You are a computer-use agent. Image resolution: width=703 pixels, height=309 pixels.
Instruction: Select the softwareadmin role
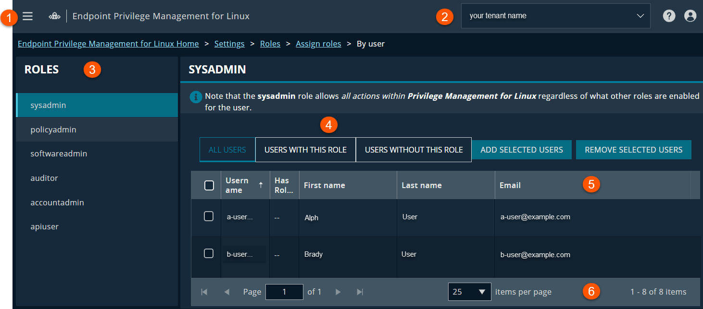point(97,154)
